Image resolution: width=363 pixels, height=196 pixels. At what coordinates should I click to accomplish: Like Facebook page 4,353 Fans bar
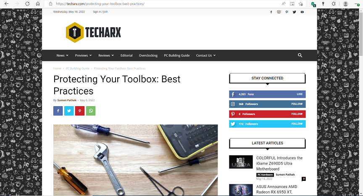pyautogui.click(x=267, y=94)
